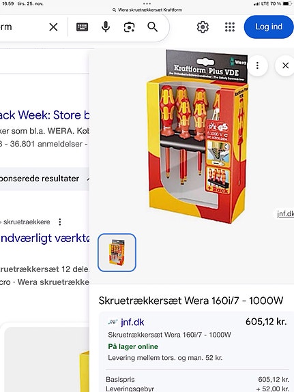Close the product details panel
294x392 pixels.
285,65
